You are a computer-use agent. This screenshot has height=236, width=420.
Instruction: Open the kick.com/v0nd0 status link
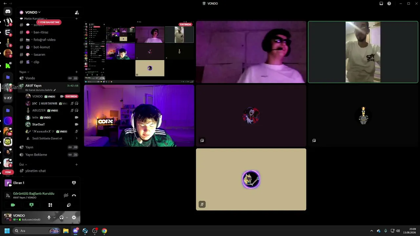tap(31, 220)
